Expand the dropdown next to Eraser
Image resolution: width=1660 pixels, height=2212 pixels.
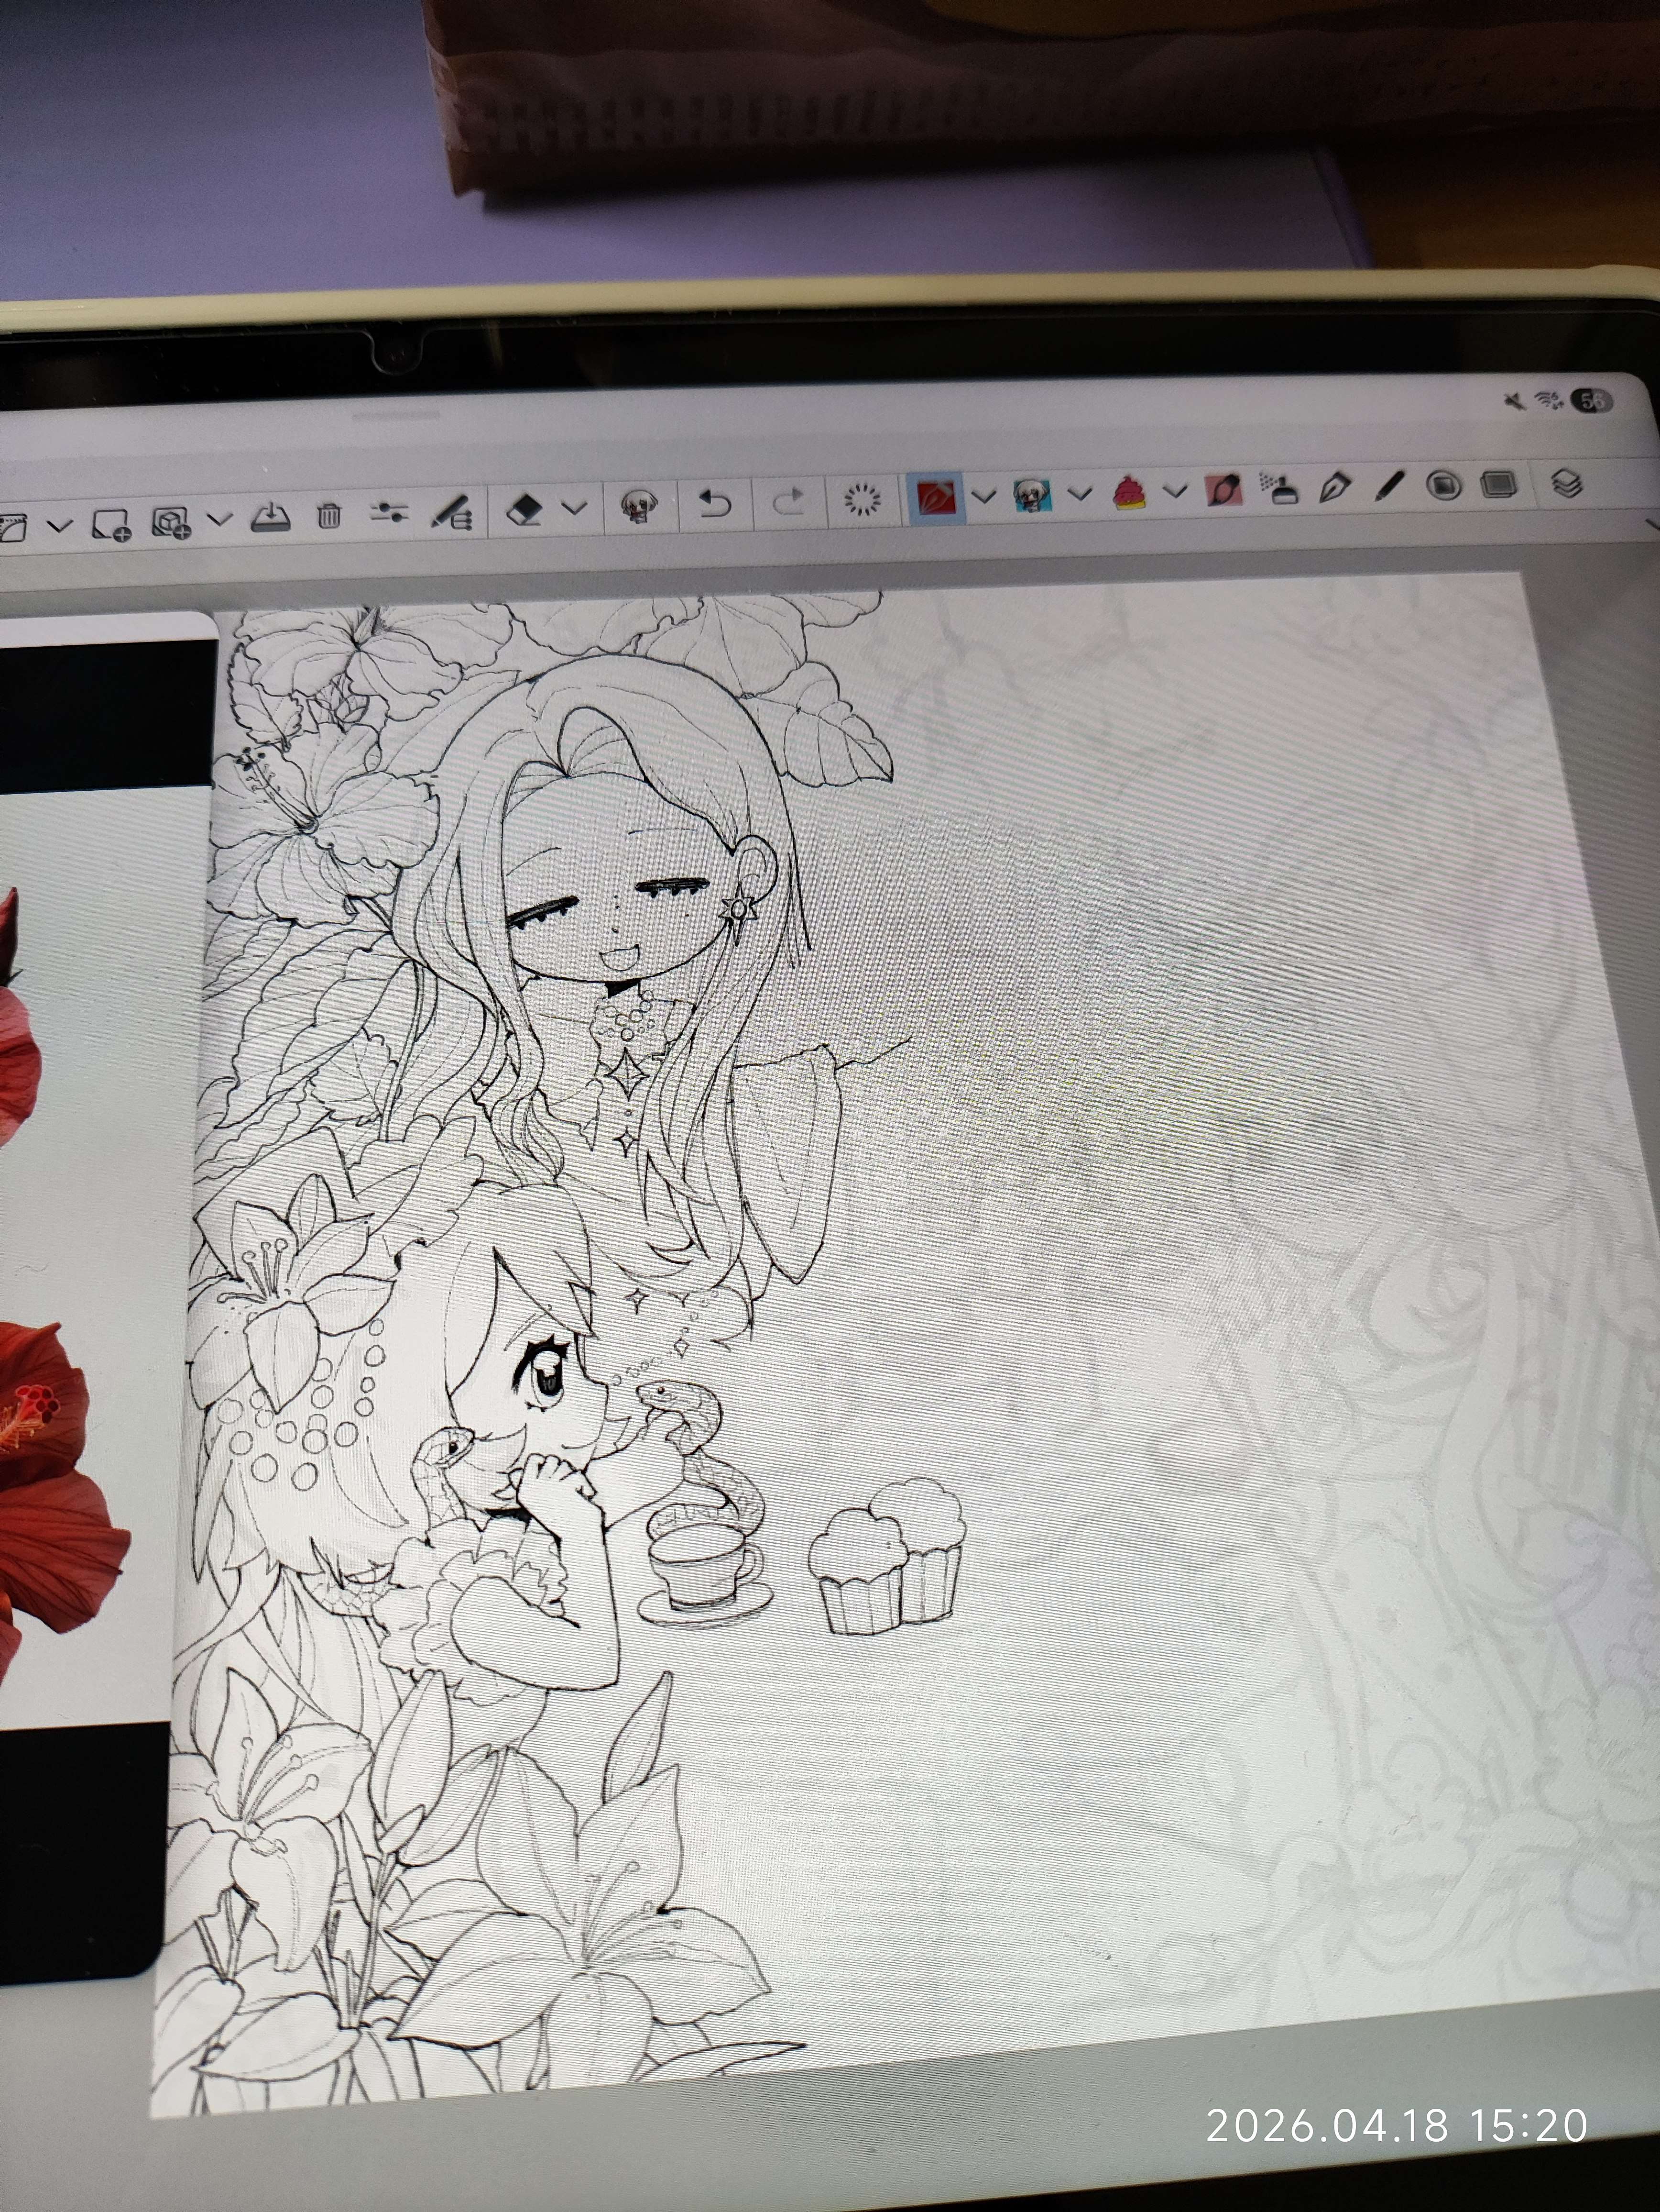click(575, 508)
